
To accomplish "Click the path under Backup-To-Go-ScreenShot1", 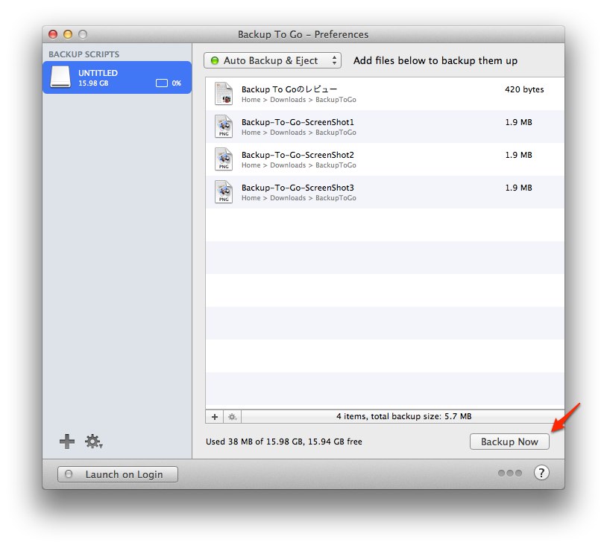I will [x=298, y=133].
